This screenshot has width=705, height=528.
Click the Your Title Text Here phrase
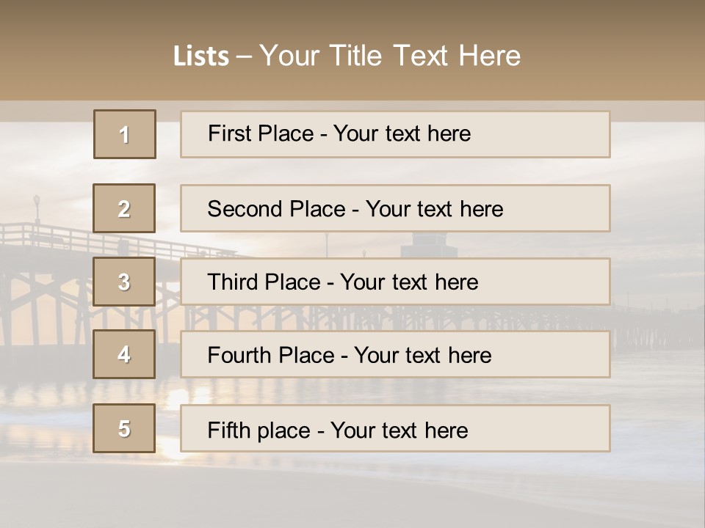click(x=390, y=56)
